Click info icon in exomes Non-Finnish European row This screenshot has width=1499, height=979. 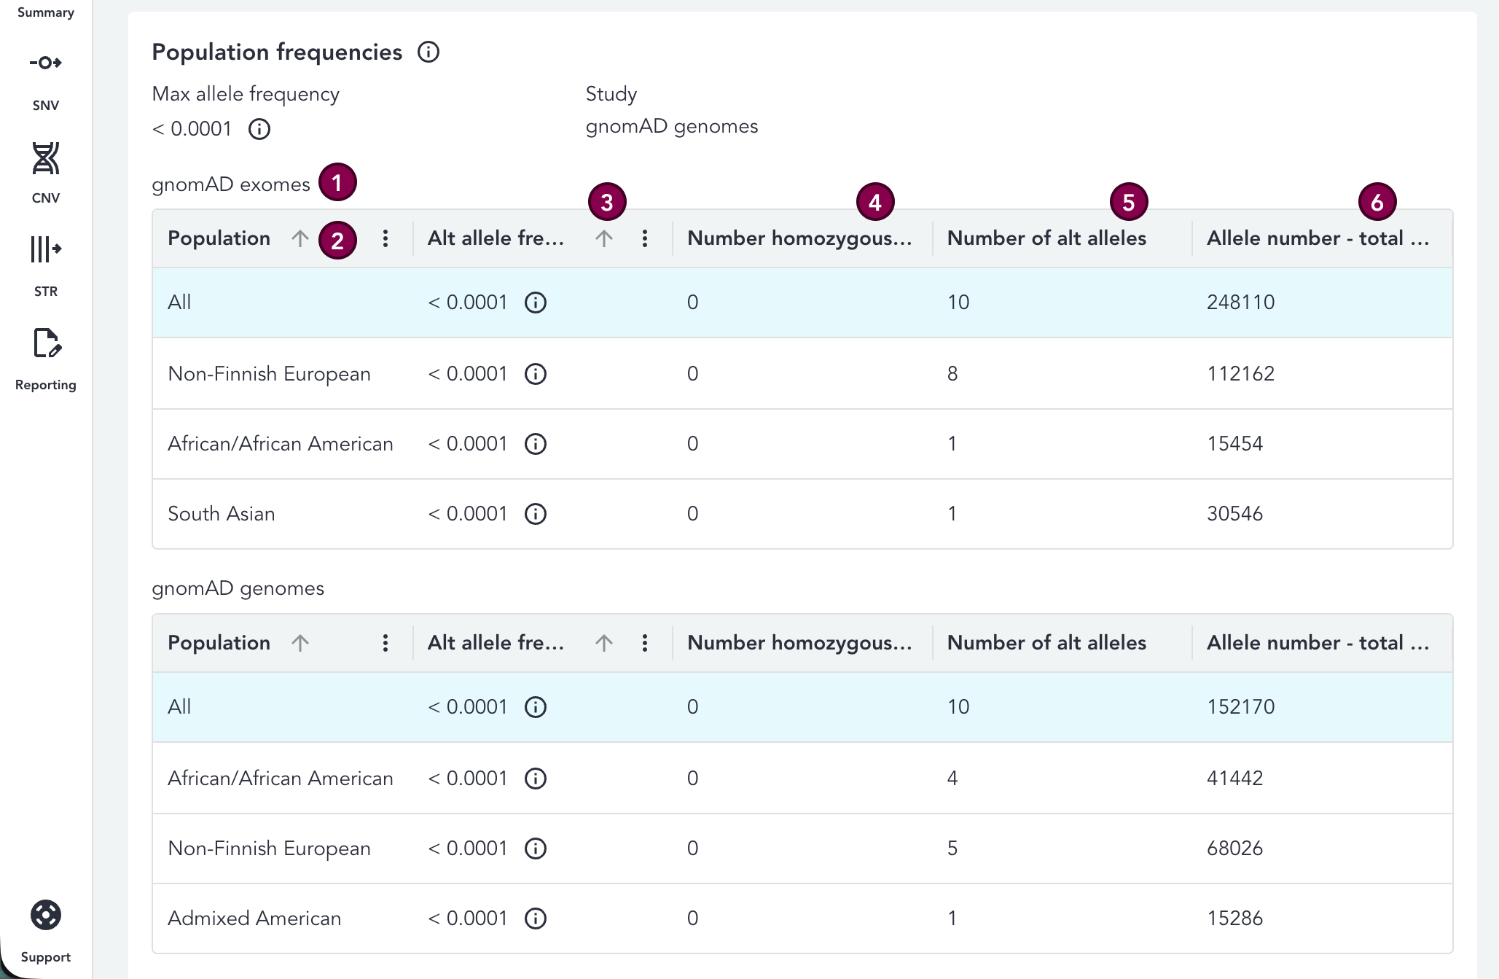tap(536, 374)
